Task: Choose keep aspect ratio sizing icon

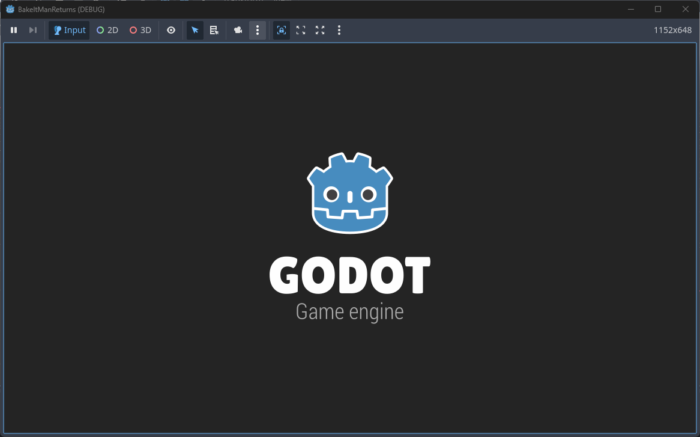Action: (x=301, y=30)
